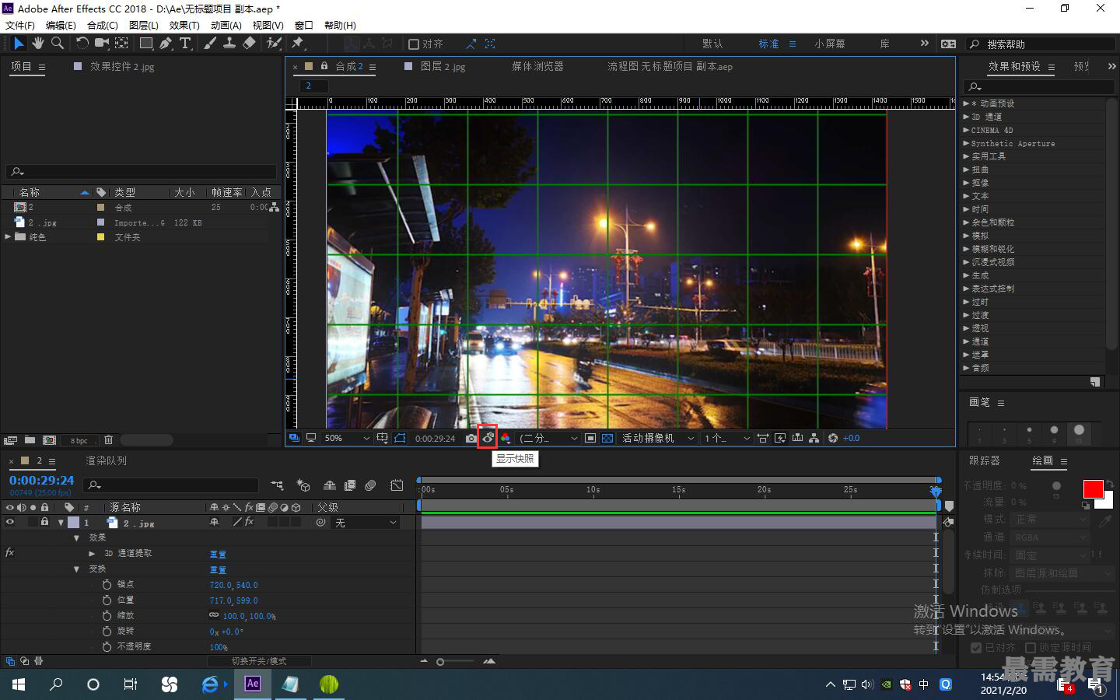Hide layer 2.jpg with eye icon
The height and width of the screenshot is (700, 1120).
pos(10,523)
